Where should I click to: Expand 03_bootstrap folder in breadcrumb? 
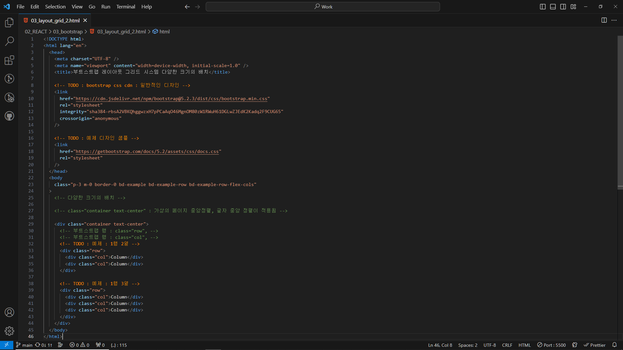click(68, 31)
